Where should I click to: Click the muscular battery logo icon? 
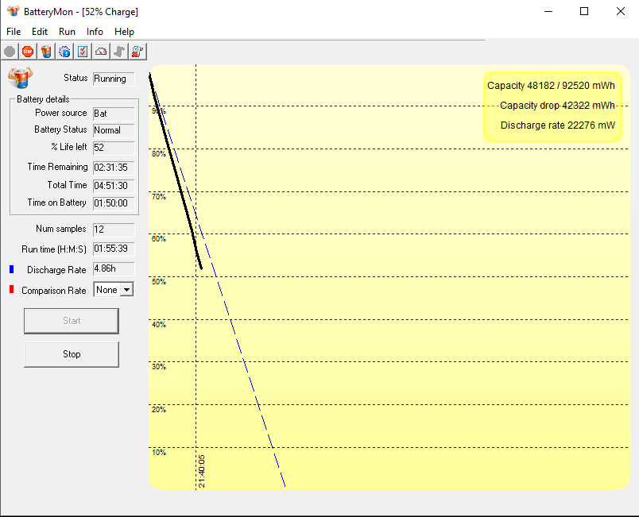[x=20, y=78]
